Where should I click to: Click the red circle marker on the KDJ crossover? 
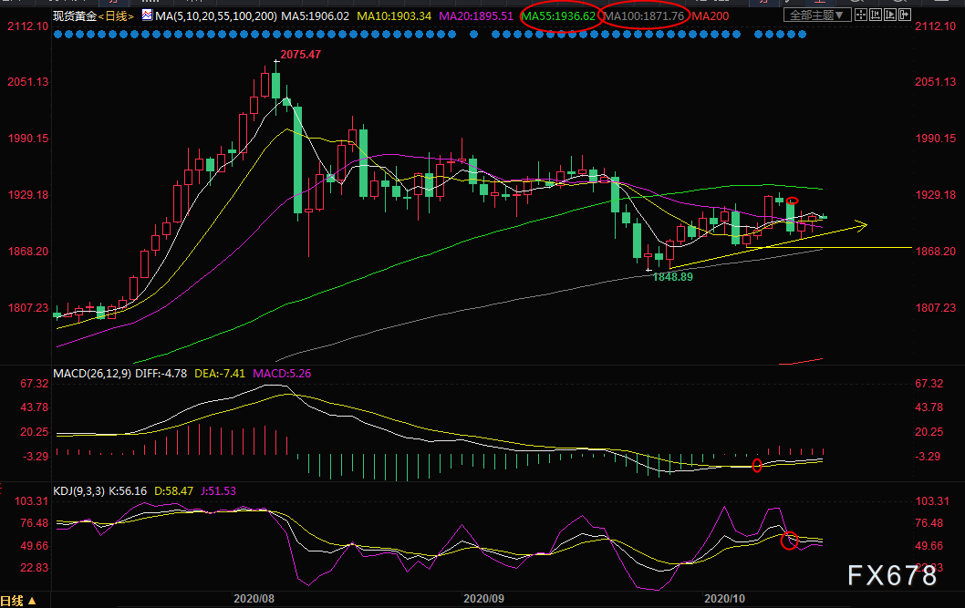tap(790, 540)
